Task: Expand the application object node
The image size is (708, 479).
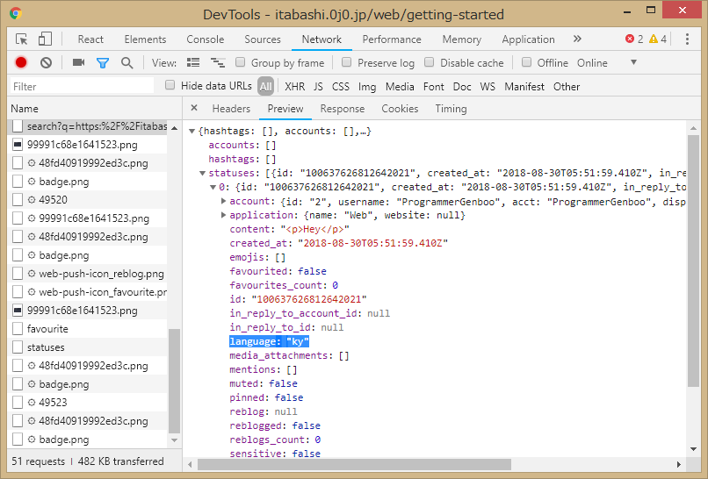Action: pyautogui.click(x=224, y=216)
